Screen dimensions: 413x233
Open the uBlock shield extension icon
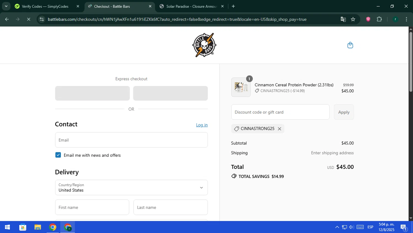368,19
